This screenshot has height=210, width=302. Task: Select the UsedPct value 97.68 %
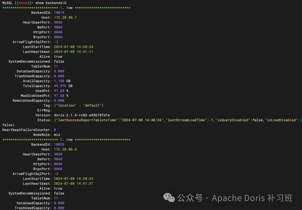[60, 90]
